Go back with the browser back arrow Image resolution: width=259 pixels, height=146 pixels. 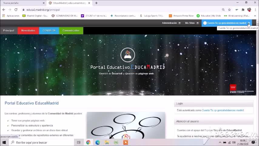point(4,10)
